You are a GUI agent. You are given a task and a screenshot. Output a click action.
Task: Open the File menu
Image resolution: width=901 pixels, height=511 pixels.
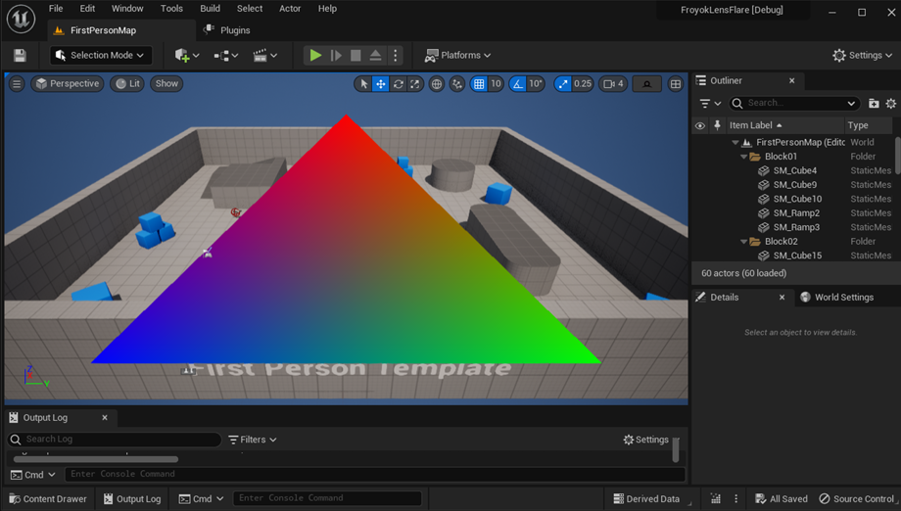[56, 9]
